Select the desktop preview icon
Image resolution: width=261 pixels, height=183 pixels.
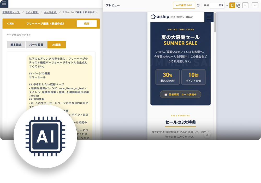(238, 5)
